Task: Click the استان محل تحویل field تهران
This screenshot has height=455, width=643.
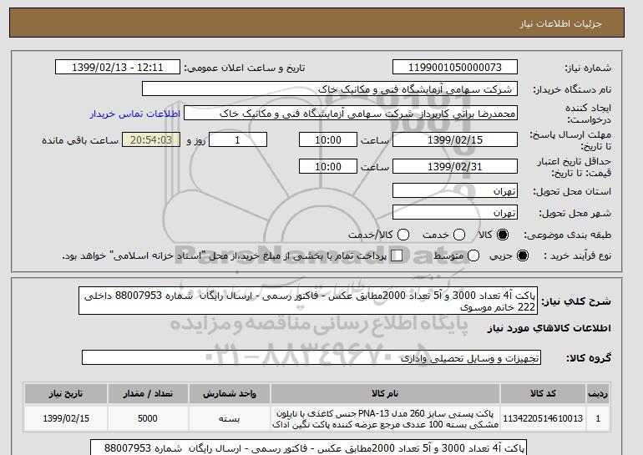Action: point(455,191)
